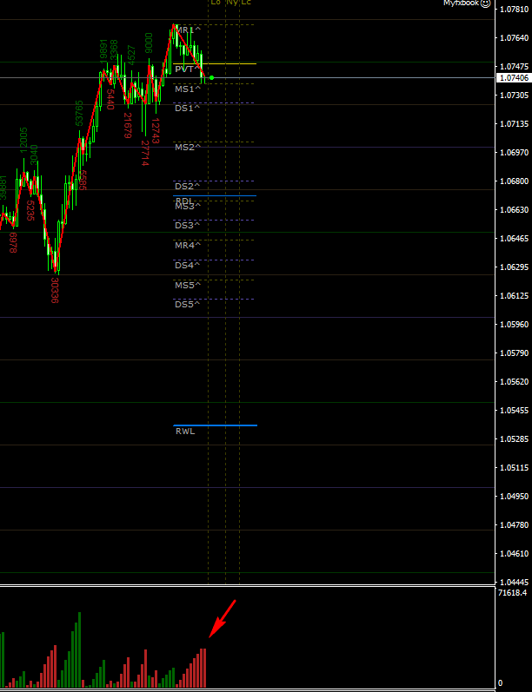Image resolution: width=532 pixels, height=692 pixels.
Task: Click price axis value 1.07810
Action: [514, 10]
